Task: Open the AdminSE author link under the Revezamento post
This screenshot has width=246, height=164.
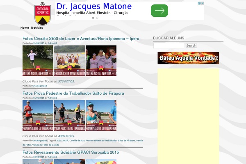Action: 52,157
